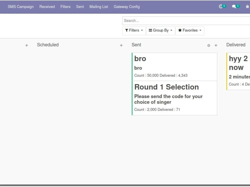Viewport: 250px width, 187px height.
Task: Quick-add a card in the Scheduled column
Action: click(121, 45)
